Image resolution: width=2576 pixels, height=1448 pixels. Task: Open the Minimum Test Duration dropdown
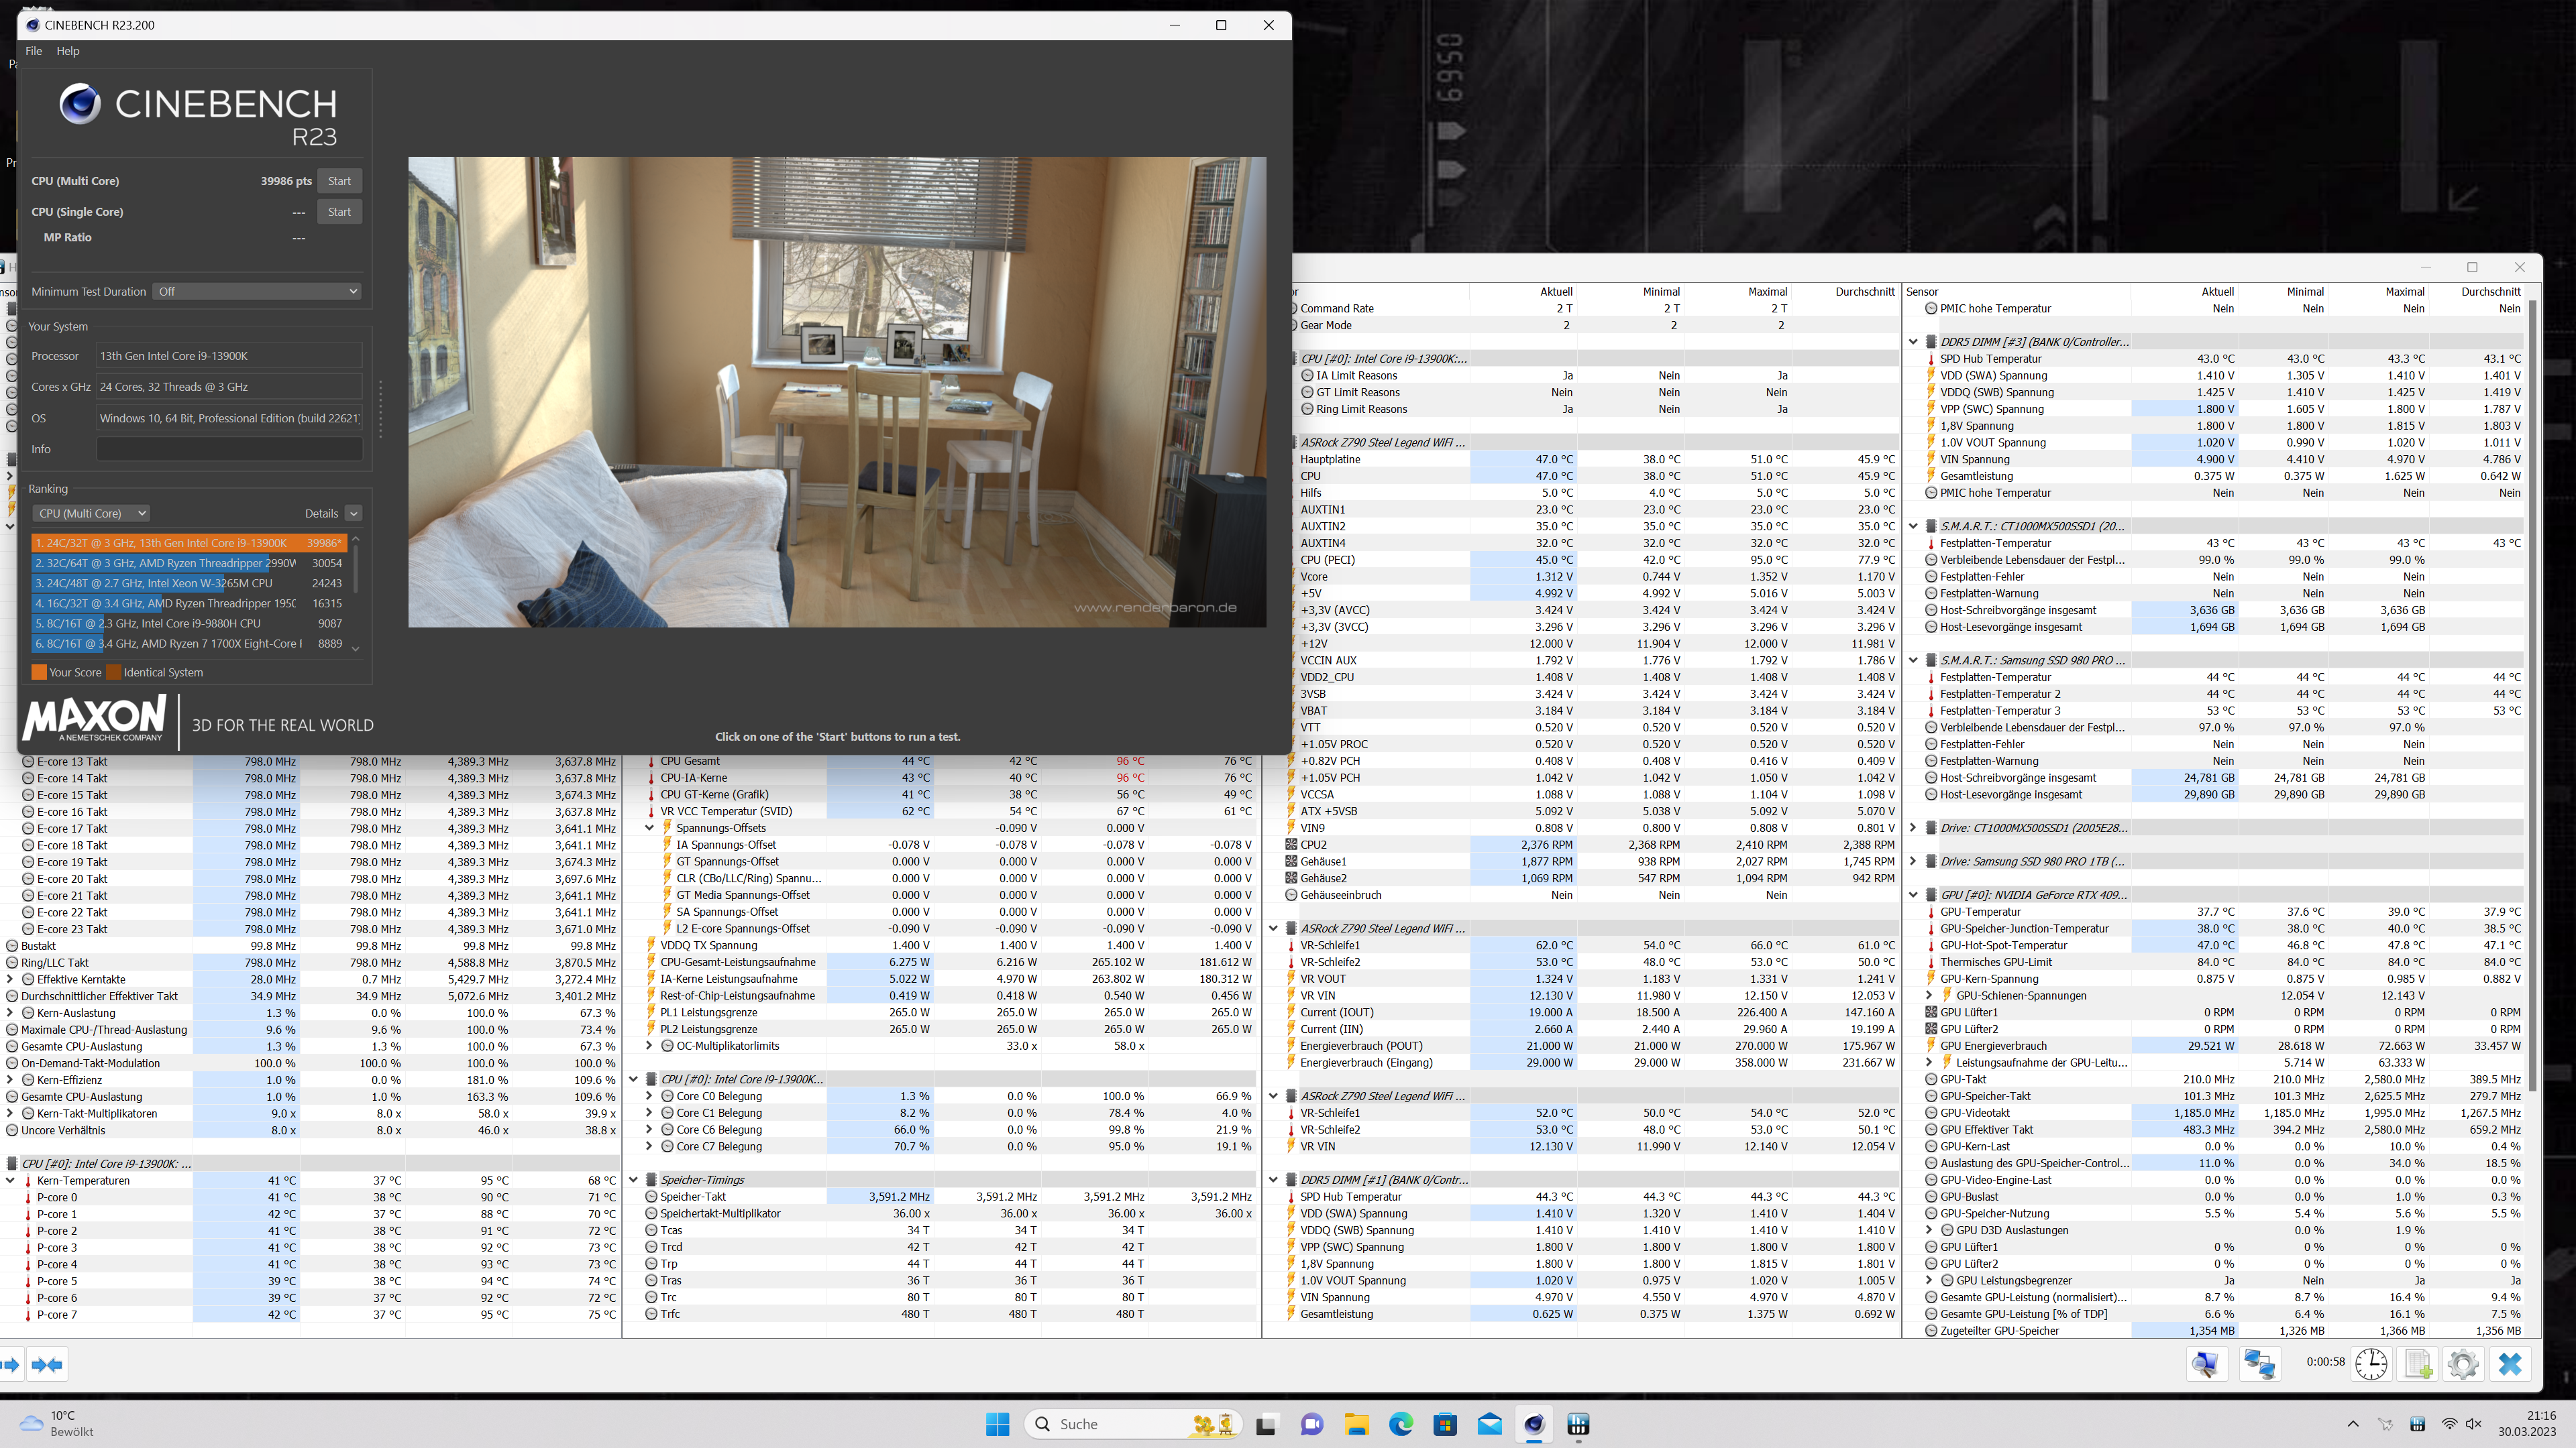coord(257,292)
